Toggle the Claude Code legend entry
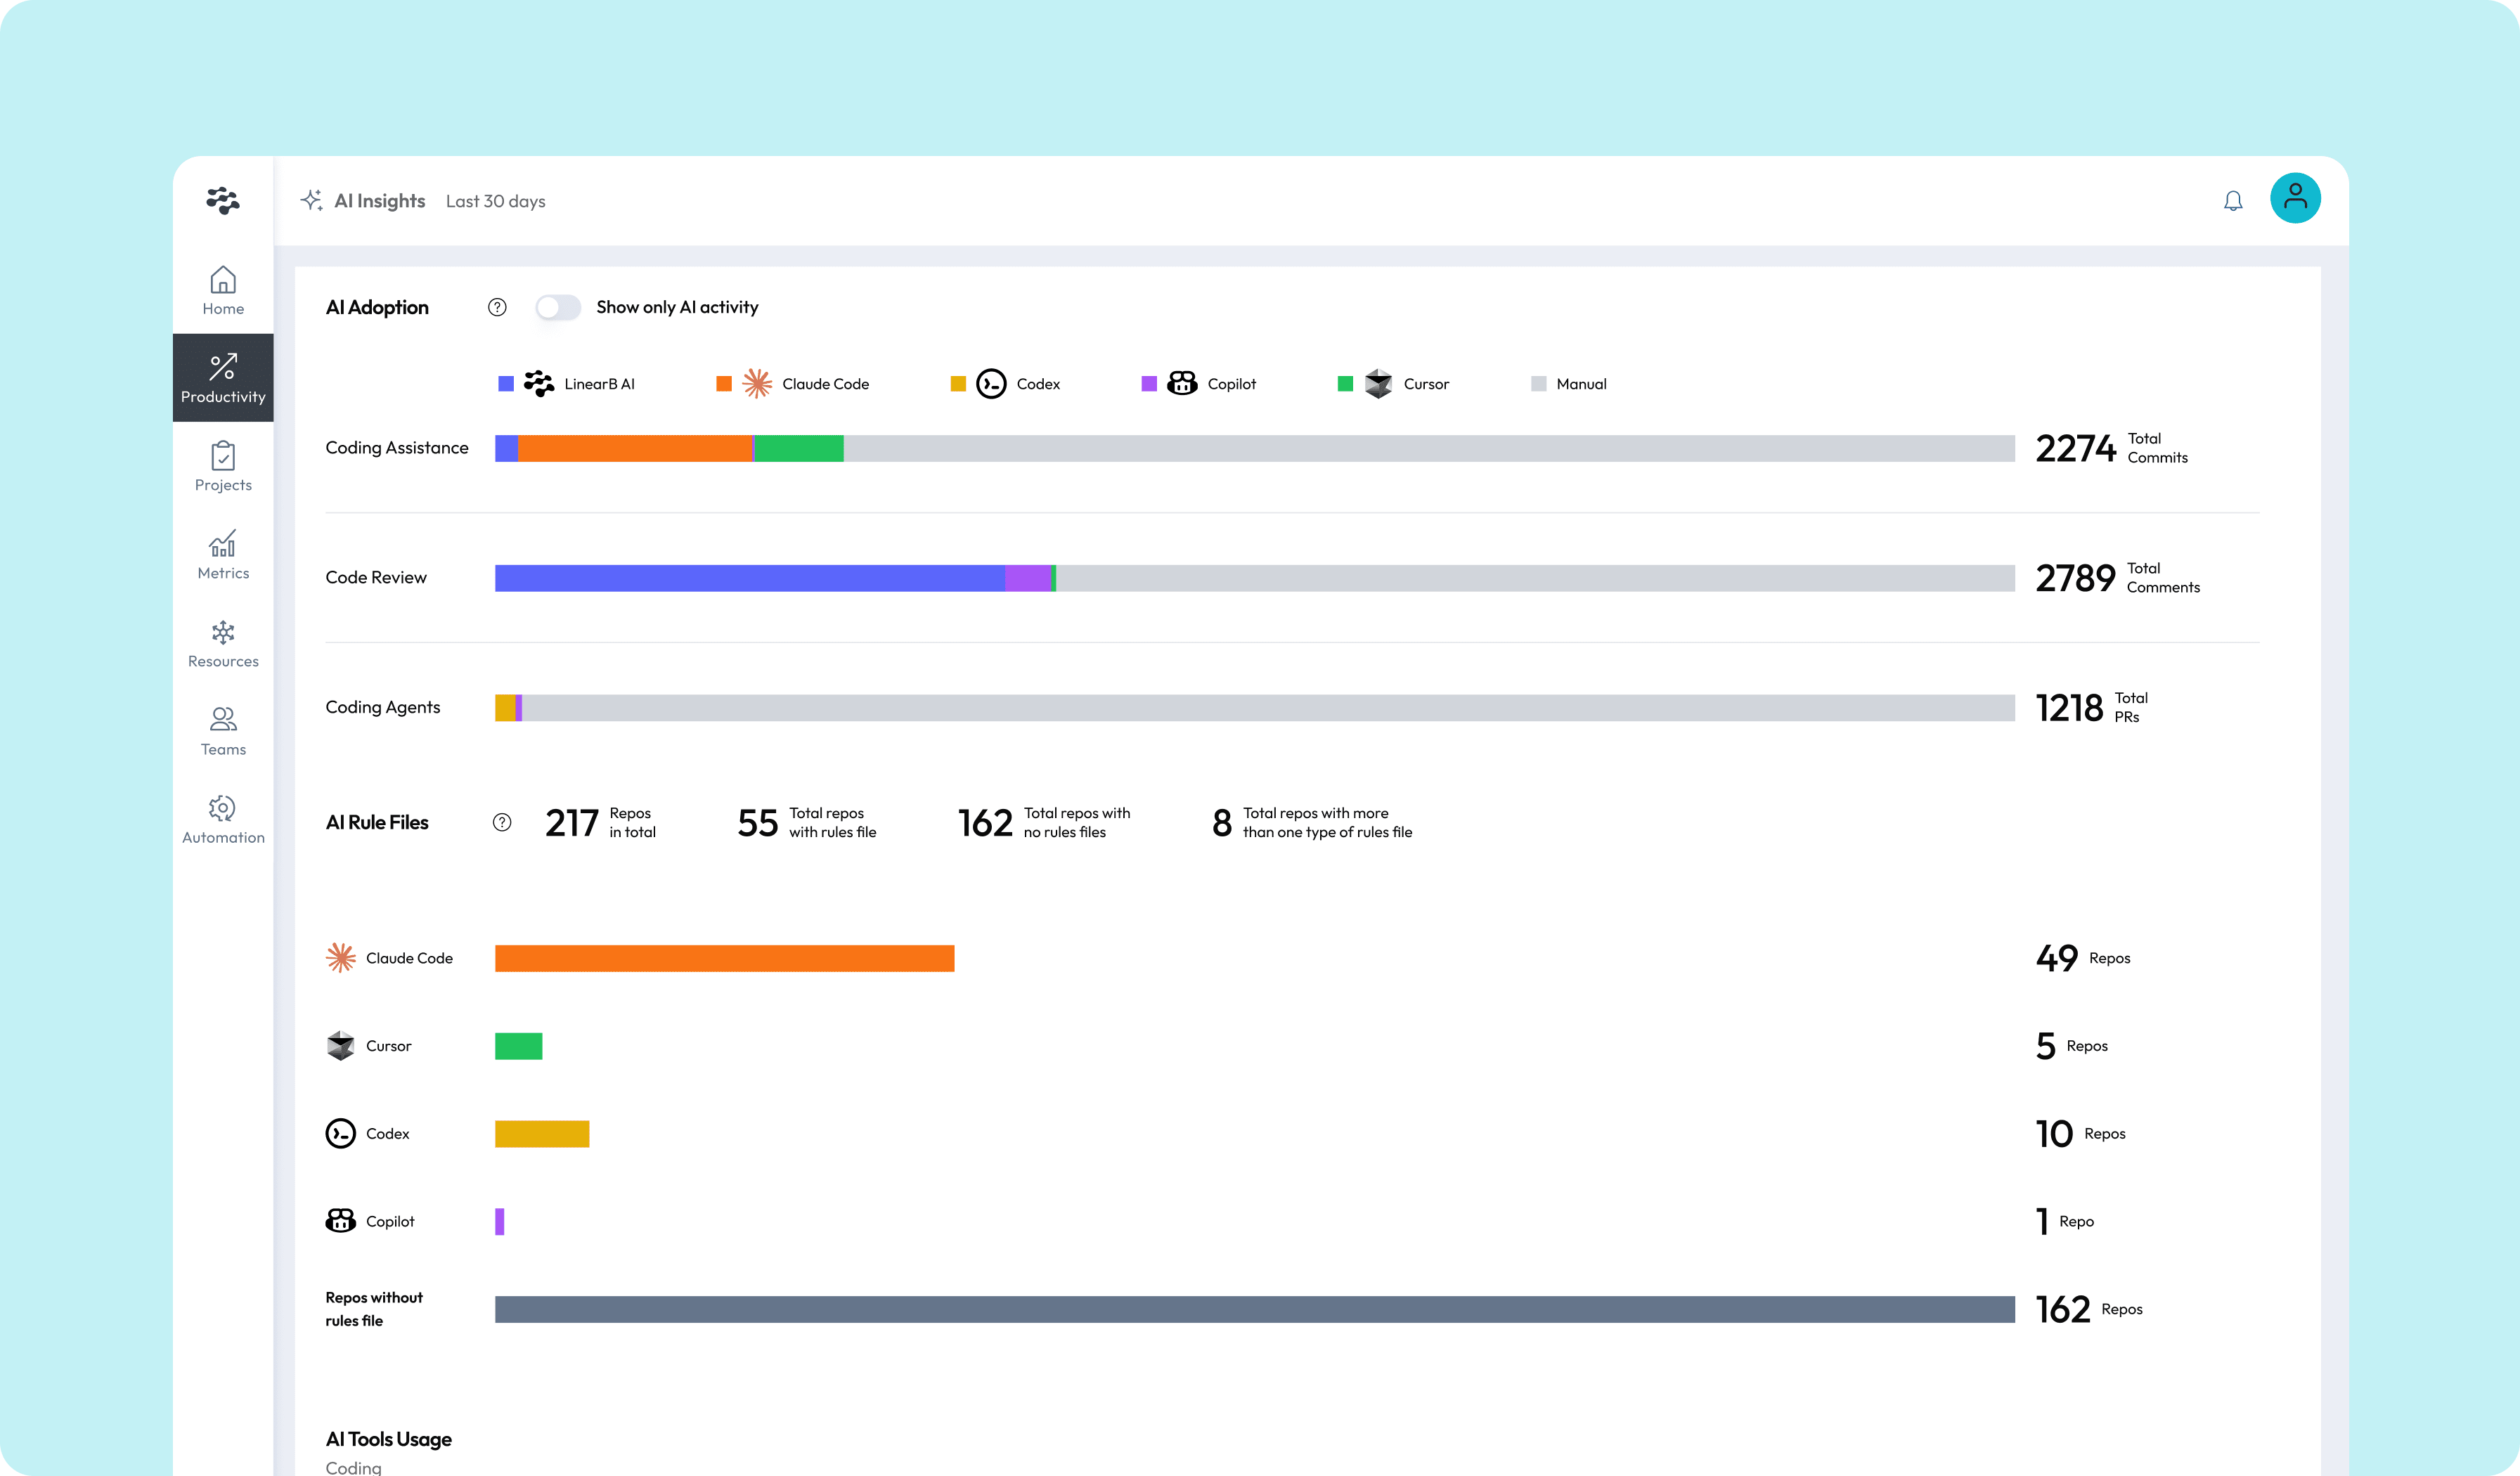Image resolution: width=2520 pixels, height=1476 pixels. (x=794, y=383)
